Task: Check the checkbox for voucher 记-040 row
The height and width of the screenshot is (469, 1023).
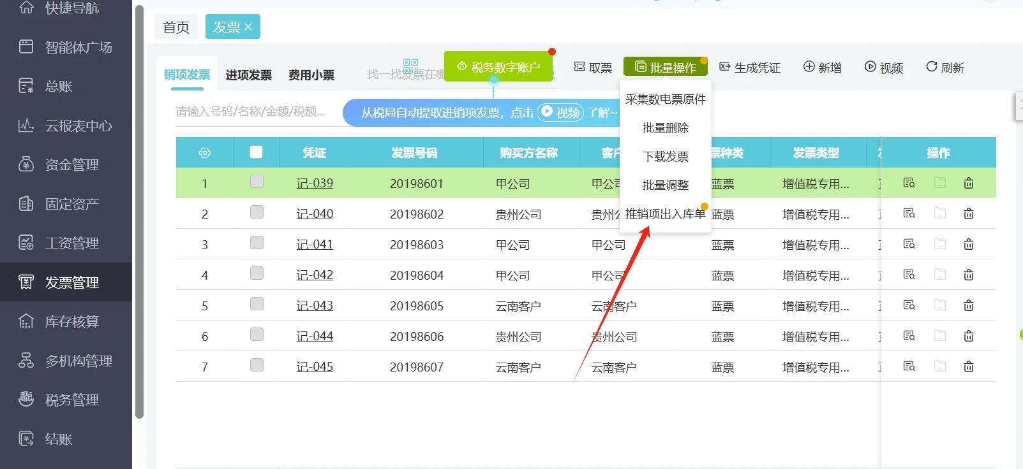Action: tap(257, 213)
